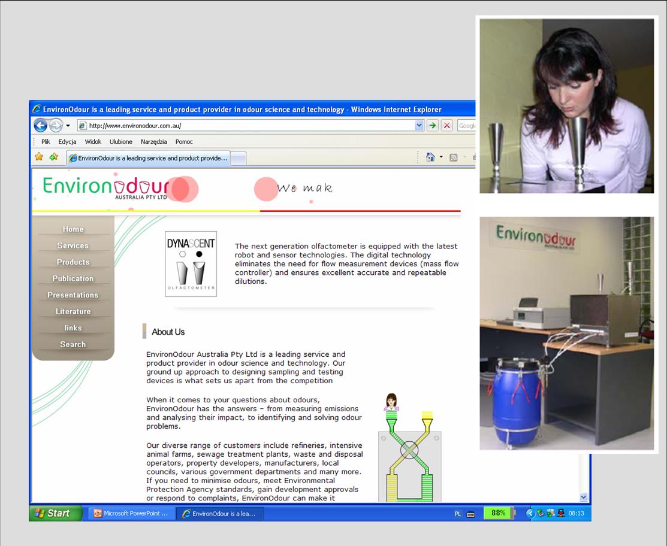
Task: Open the Presentations page link
Action: [x=73, y=295]
